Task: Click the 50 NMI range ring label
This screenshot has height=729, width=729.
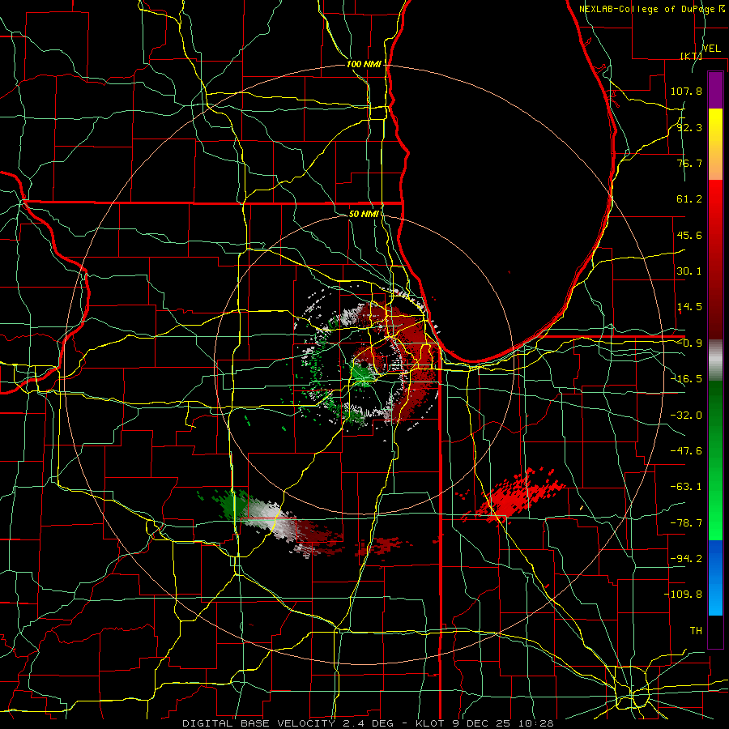Action: coord(364,214)
